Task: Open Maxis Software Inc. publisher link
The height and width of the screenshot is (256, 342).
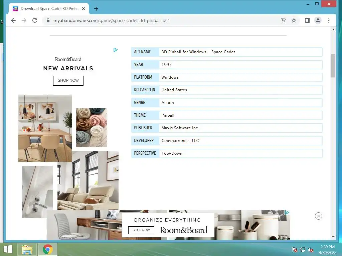Action: click(x=180, y=128)
